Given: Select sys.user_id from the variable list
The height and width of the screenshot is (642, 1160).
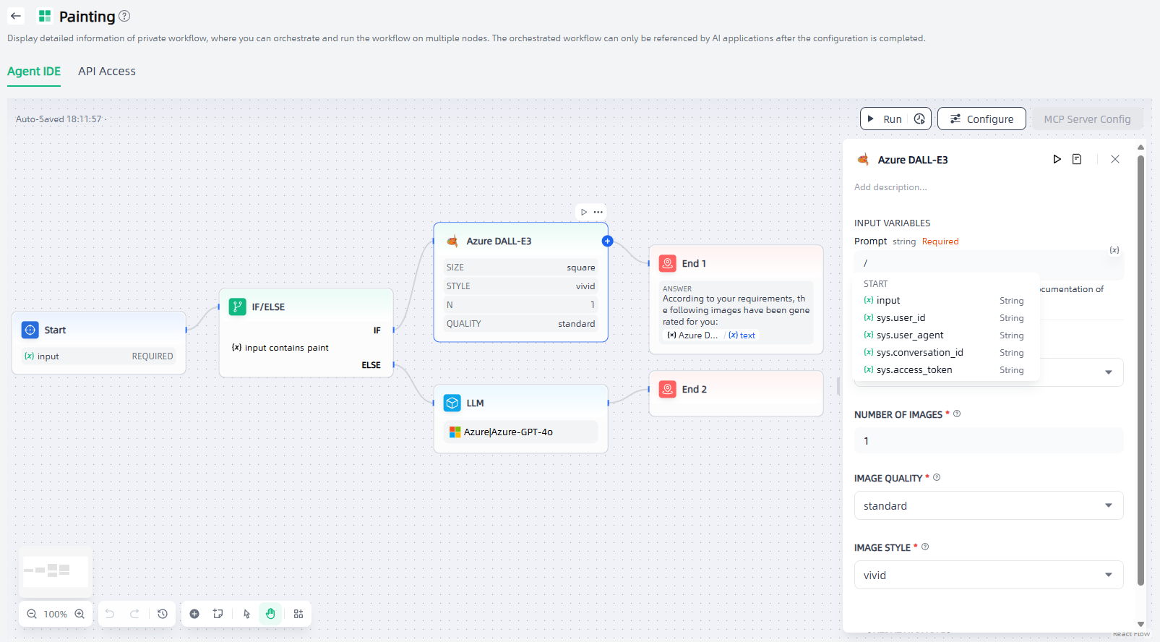Looking at the screenshot, I should pyautogui.click(x=901, y=318).
